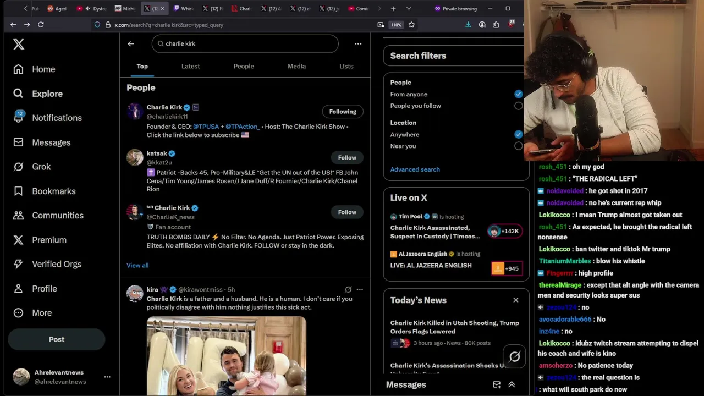704x396 pixels.
Task: Expand the More menu in sidebar
Action: pyautogui.click(x=33, y=313)
